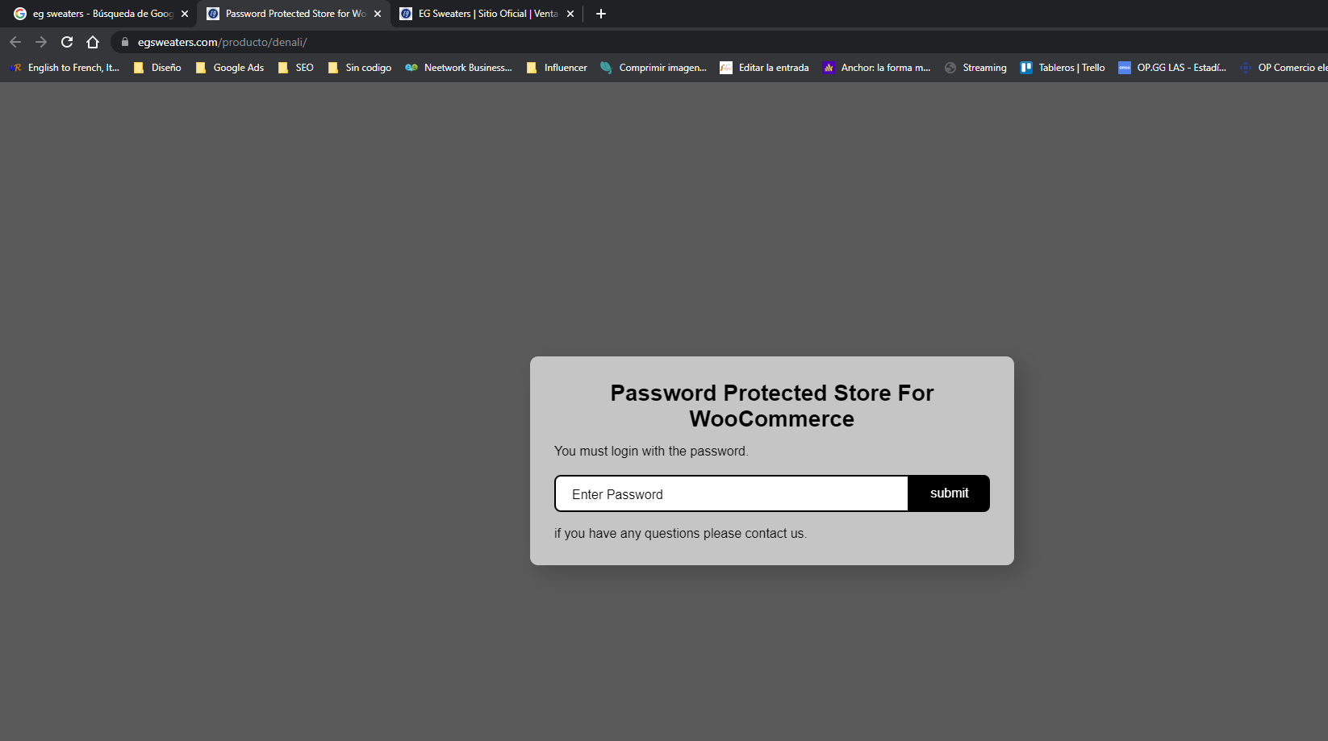Open Neetwork Business bookmark
The width and height of the screenshot is (1328, 741).
459,68
